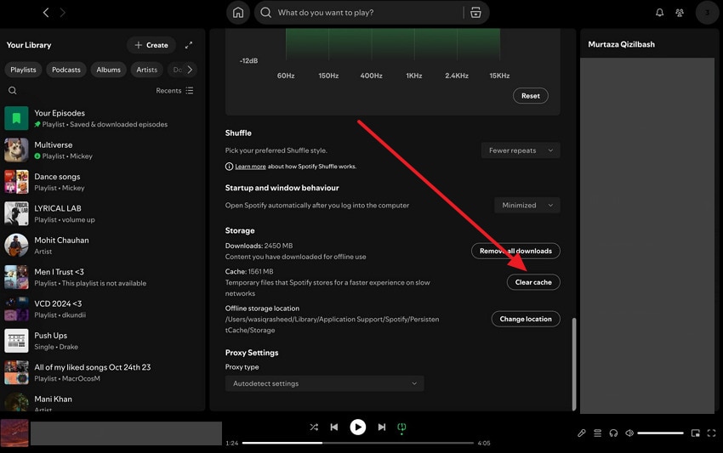The height and width of the screenshot is (453, 723).
Task: Open the now playing album thumbnail
Action: pyautogui.click(x=14, y=433)
